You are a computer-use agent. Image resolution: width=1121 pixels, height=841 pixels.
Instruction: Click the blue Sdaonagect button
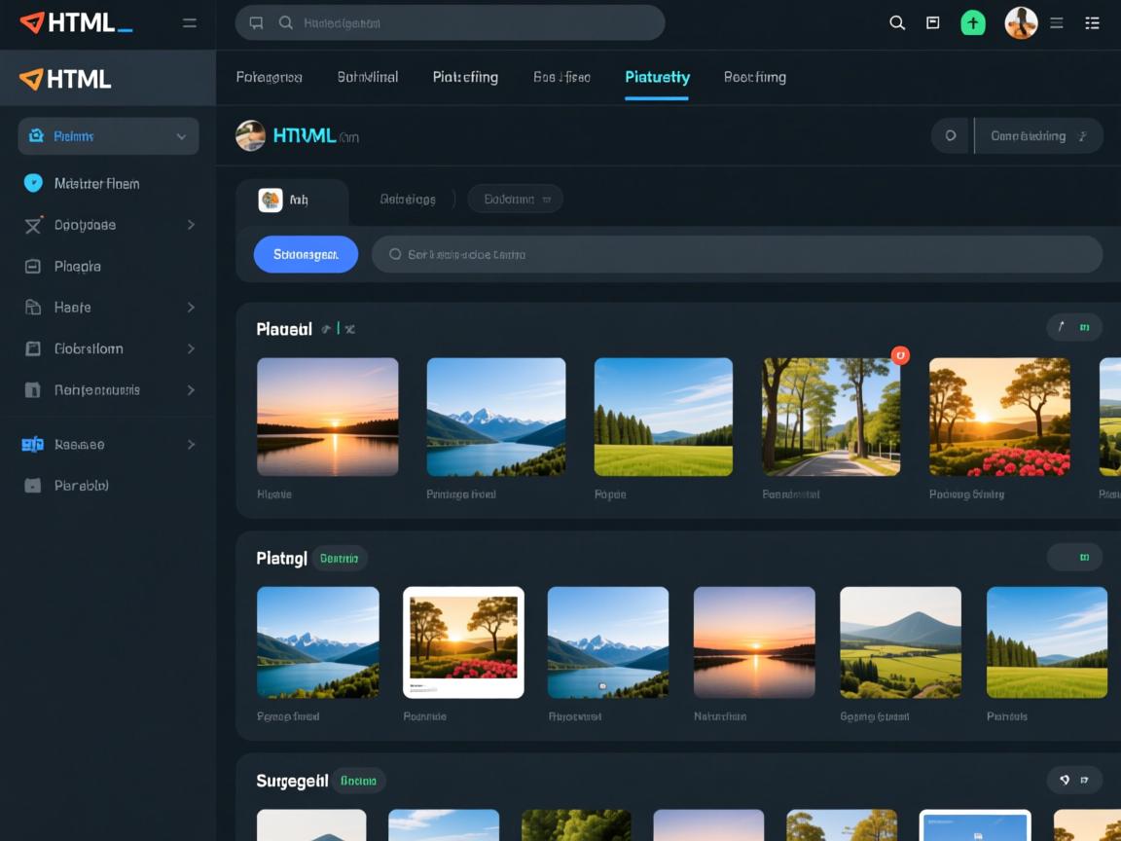coord(306,254)
